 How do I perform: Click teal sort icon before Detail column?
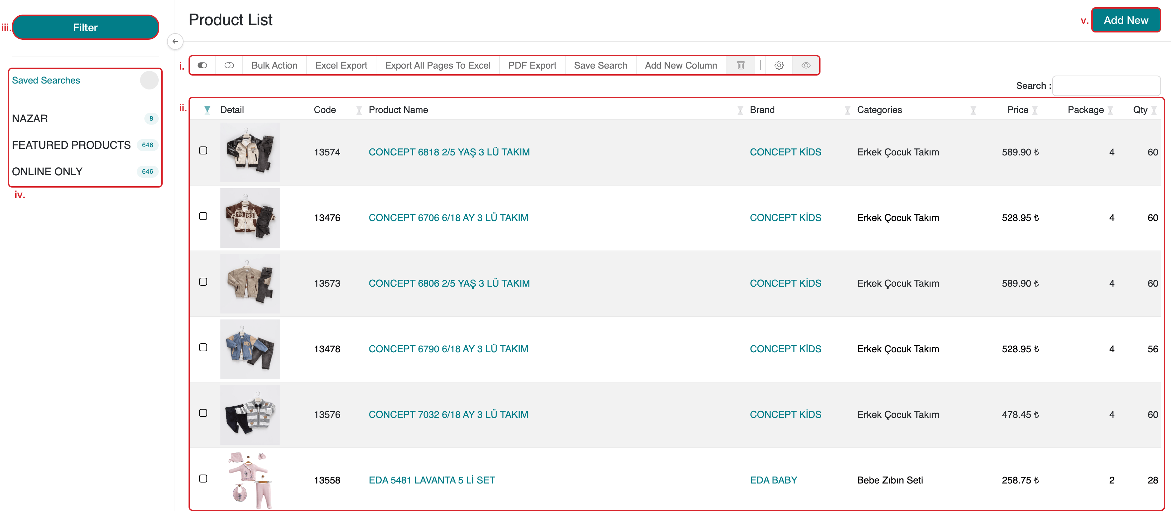(207, 110)
